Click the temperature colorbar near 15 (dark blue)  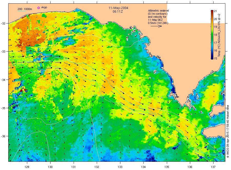coord(212,58)
